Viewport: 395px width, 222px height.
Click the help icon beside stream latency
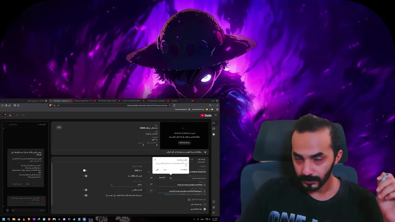[189, 199]
